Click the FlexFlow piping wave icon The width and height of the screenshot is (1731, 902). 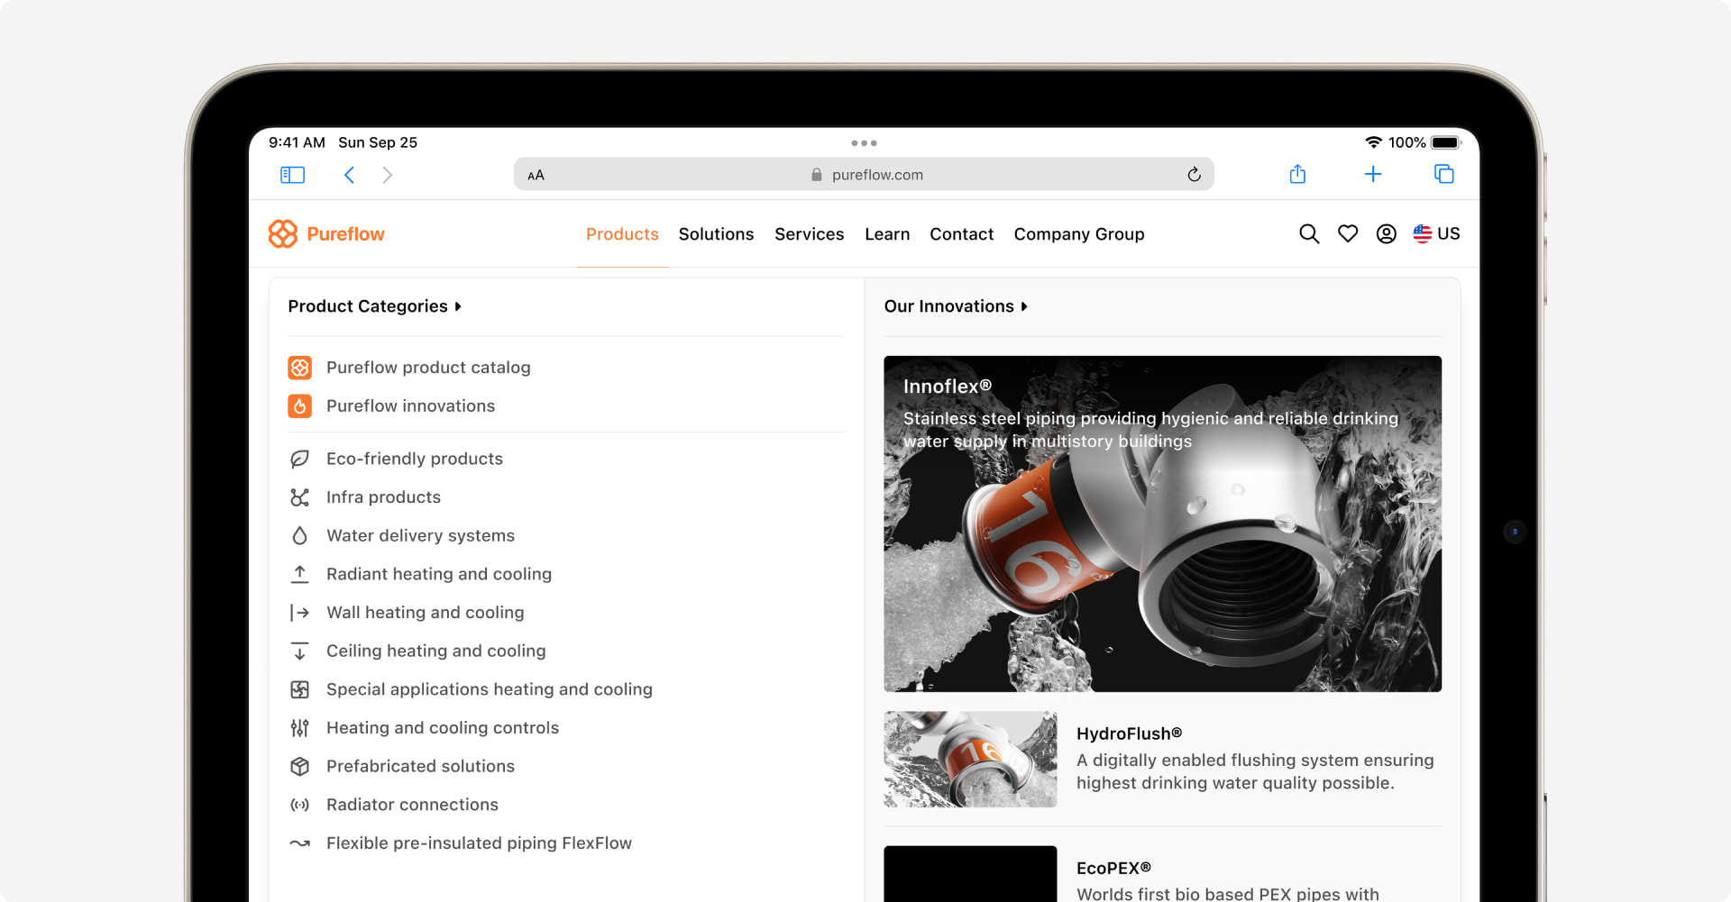coord(300,843)
